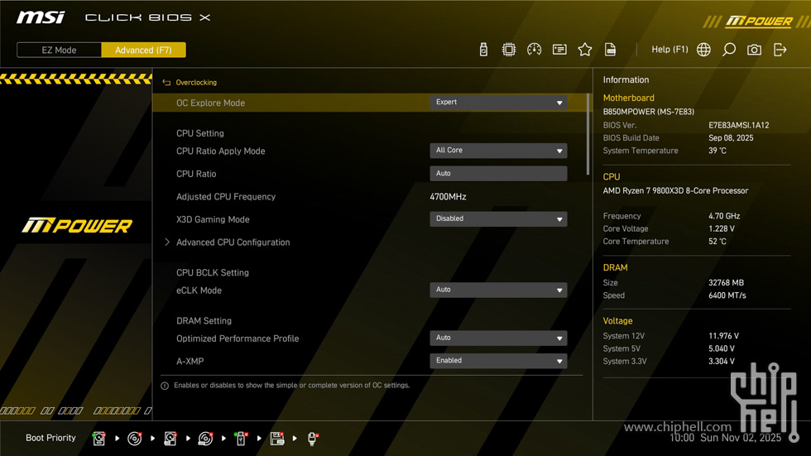
Task: Select the floppy disk boot device icon
Action: coord(277,439)
